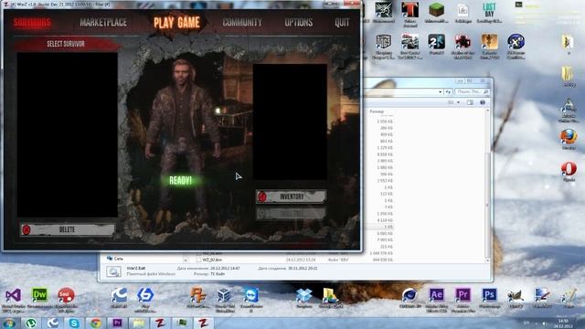Open the red round desktop shortcut beside Dreamweaver

coord(66,300)
